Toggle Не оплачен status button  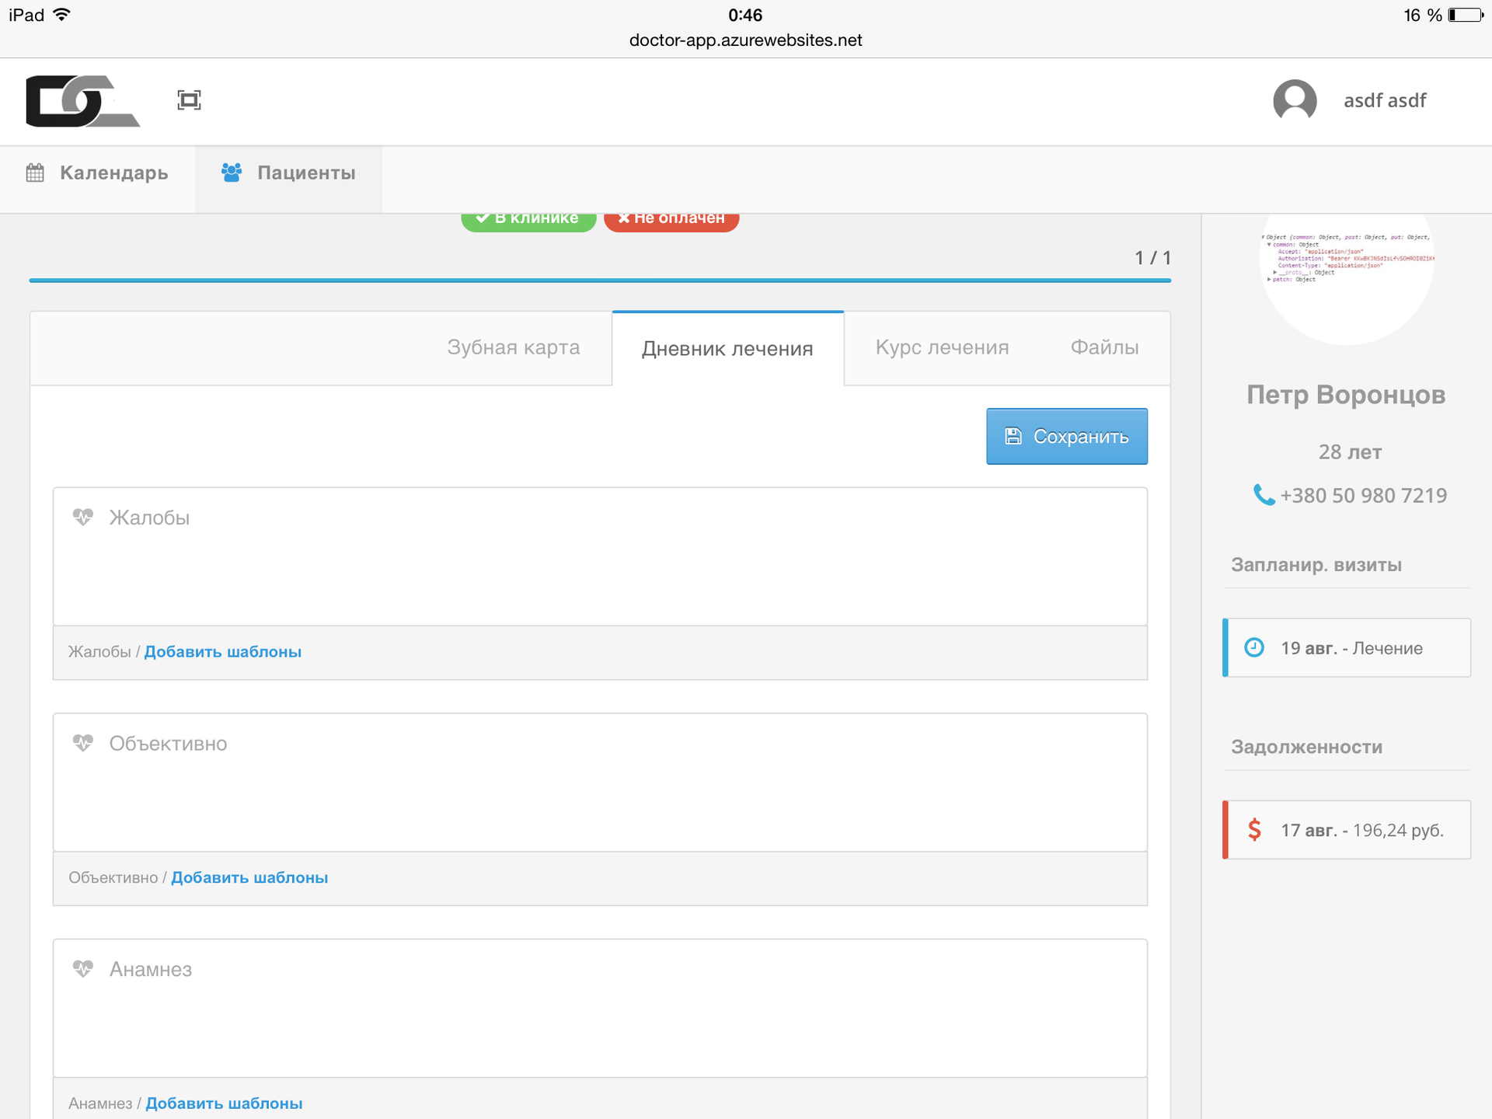click(668, 218)
